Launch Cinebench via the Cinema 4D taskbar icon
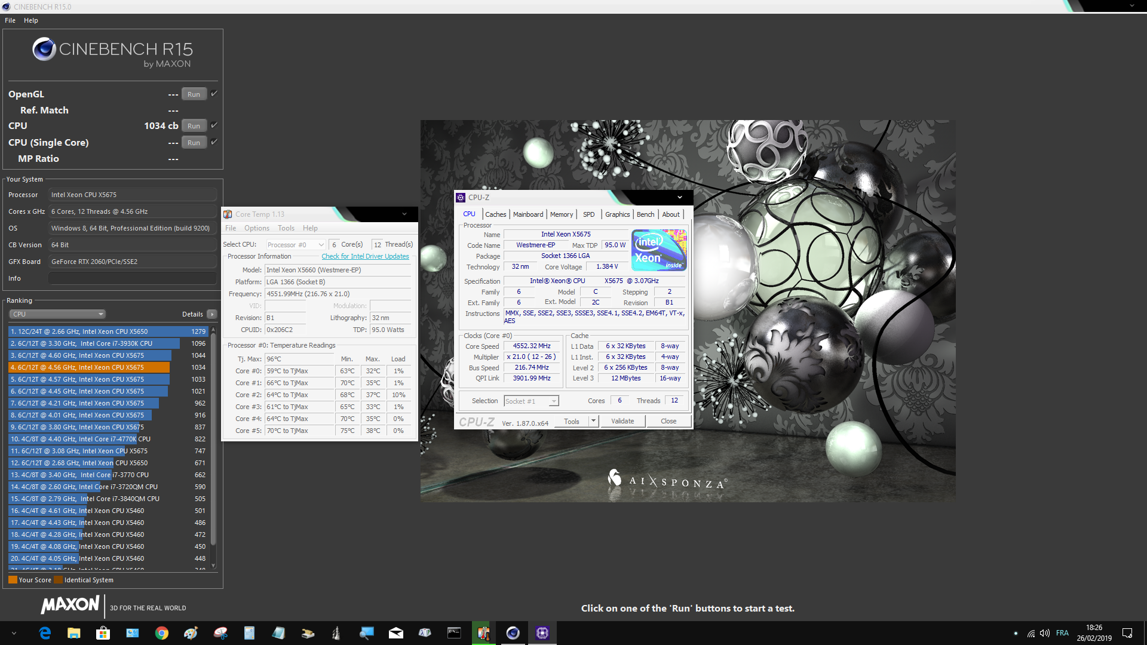Viewport: 1147px width, 645px height. [x=513, y=632]
